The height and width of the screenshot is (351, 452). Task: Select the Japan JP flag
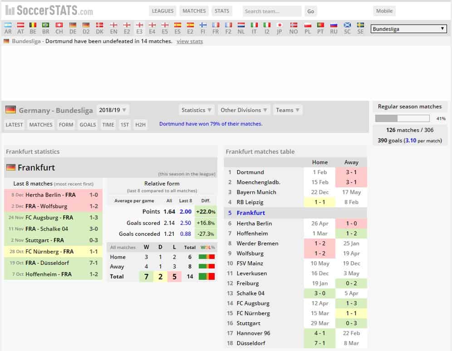click(x=280, y=25)
